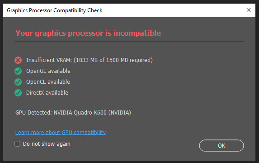Click the horizontal divider below the heading

pyautogui.click(x=129, y=41)
